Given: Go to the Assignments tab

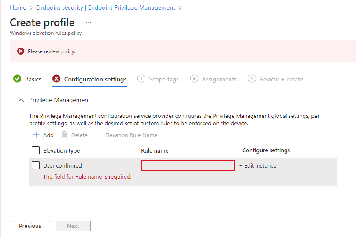Looking at the screenshot, I should (x=219, y=79).
